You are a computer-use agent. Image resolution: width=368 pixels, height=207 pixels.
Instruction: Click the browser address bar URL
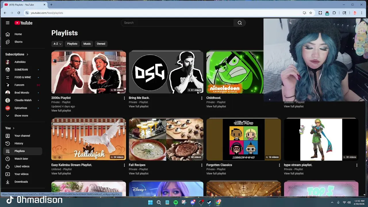(x=47, y=13)
